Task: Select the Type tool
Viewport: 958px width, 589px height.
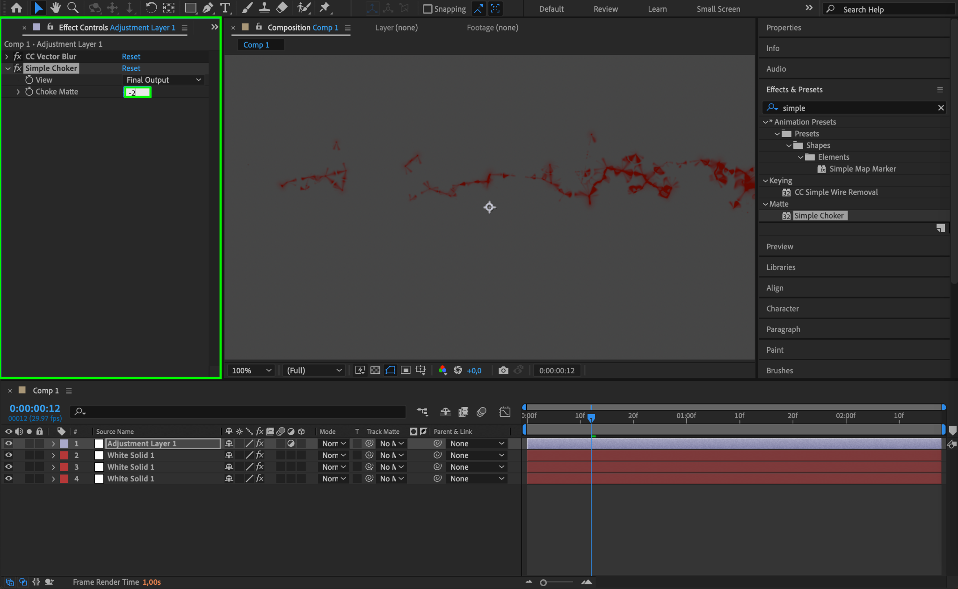Action: [x=225, y=8]
